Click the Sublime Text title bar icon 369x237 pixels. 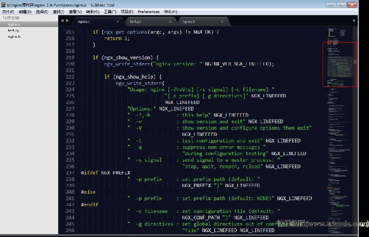[4, 5]
